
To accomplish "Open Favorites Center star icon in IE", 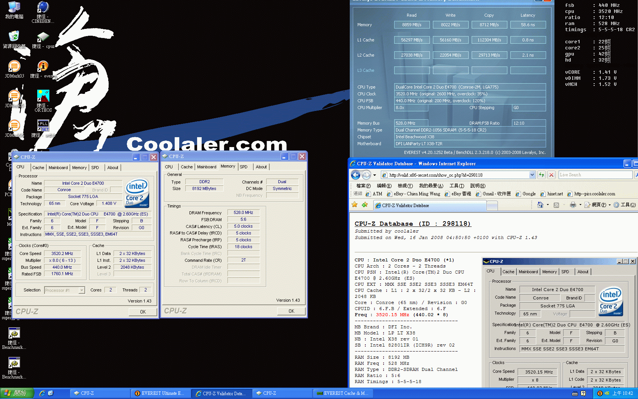I will (355, 205).
